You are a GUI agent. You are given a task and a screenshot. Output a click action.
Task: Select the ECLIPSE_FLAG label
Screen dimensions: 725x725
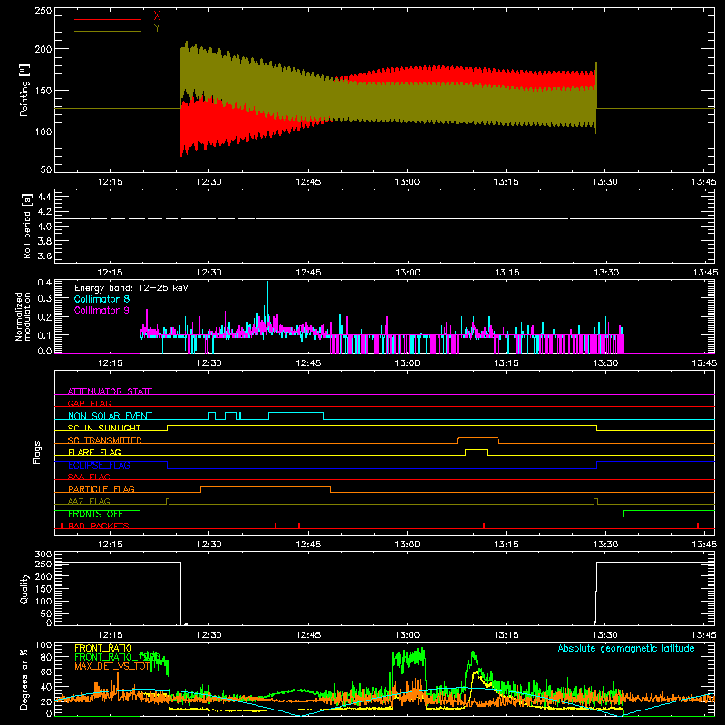(x=99, y=465)
